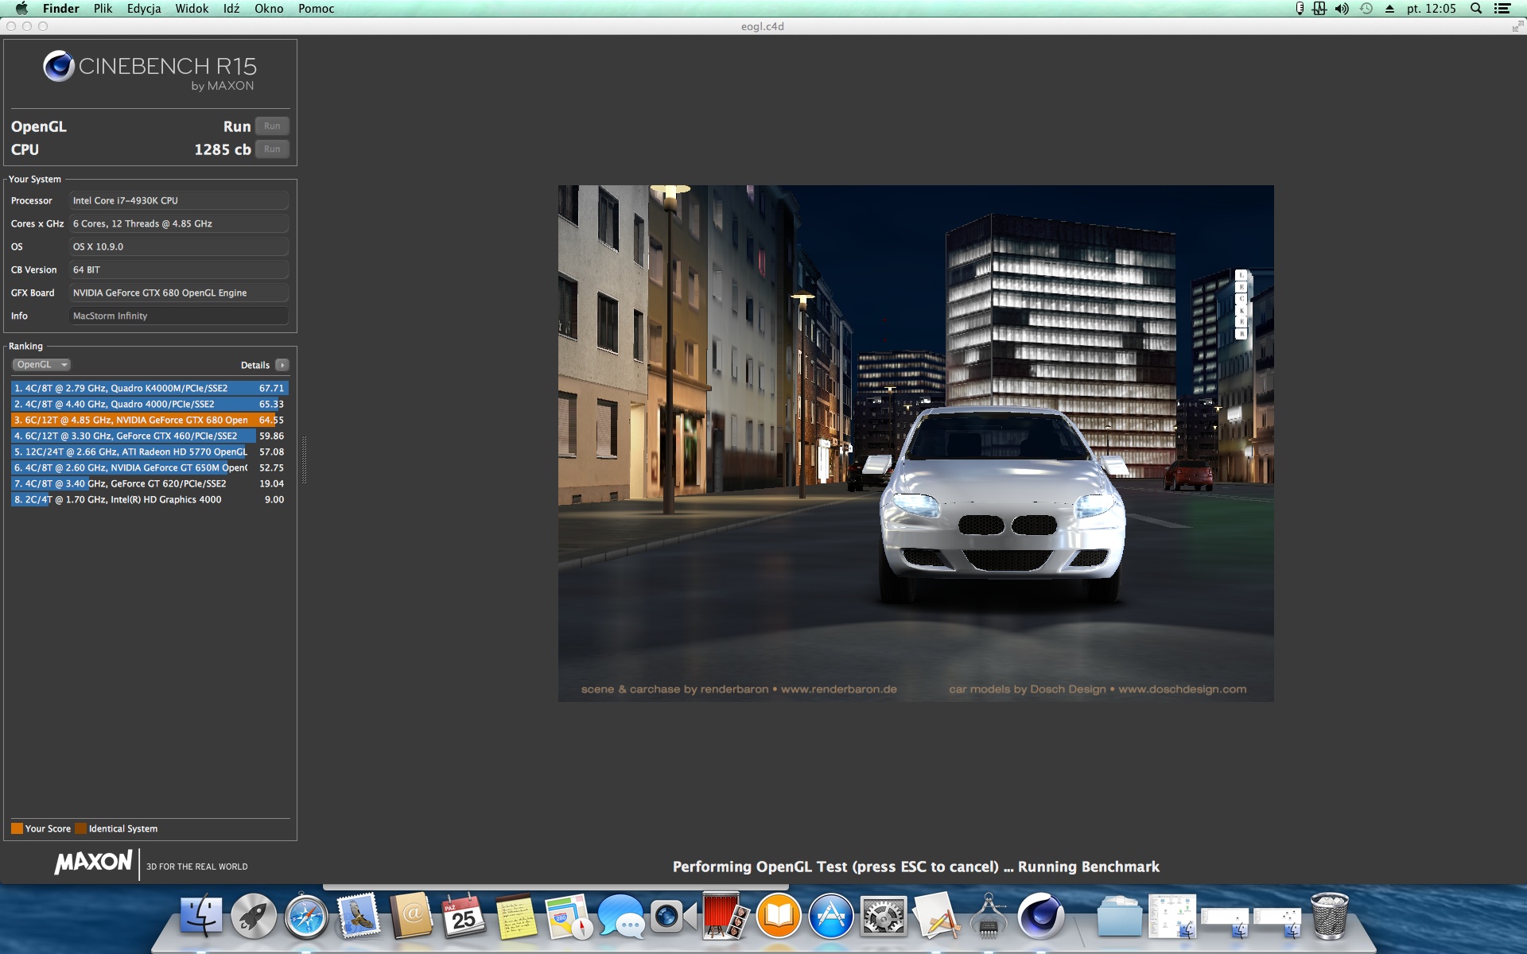The image size is (1527, 954).
Task: Click the Cinebench icon in Dock
Action: coord(1041,917)
